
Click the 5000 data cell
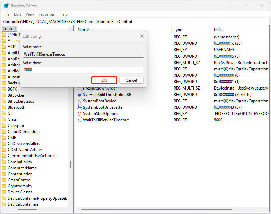(218, 120)
